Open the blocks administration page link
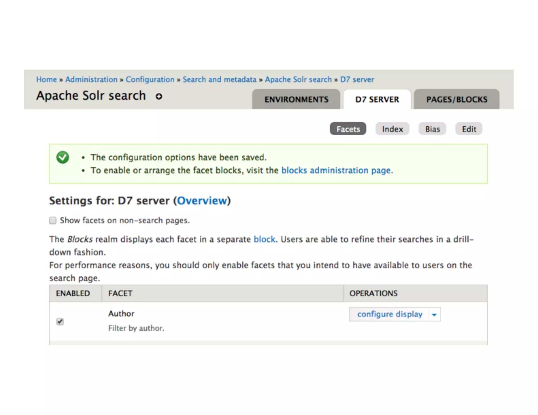The image size is (538, 415). click(336, 170)
